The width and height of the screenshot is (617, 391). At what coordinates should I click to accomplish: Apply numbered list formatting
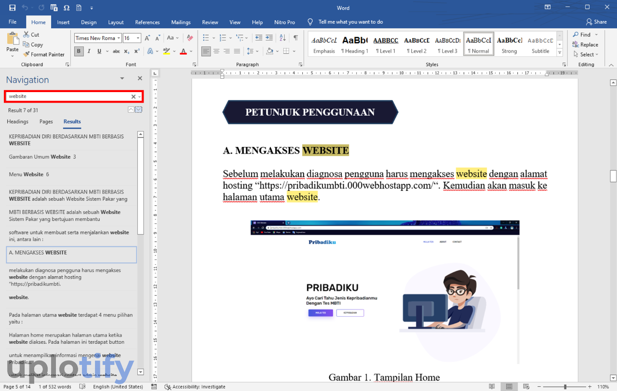click(x=222, y=38)
